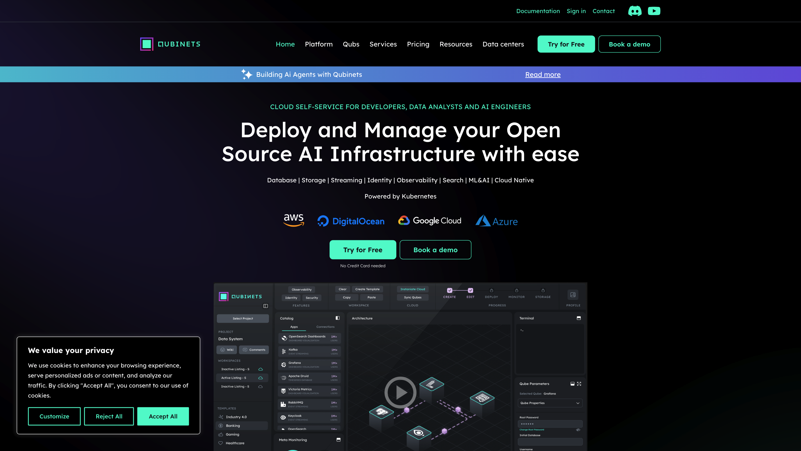Open the Platform navigation menu
Screen dimensions: 801x451
point(319,44)
